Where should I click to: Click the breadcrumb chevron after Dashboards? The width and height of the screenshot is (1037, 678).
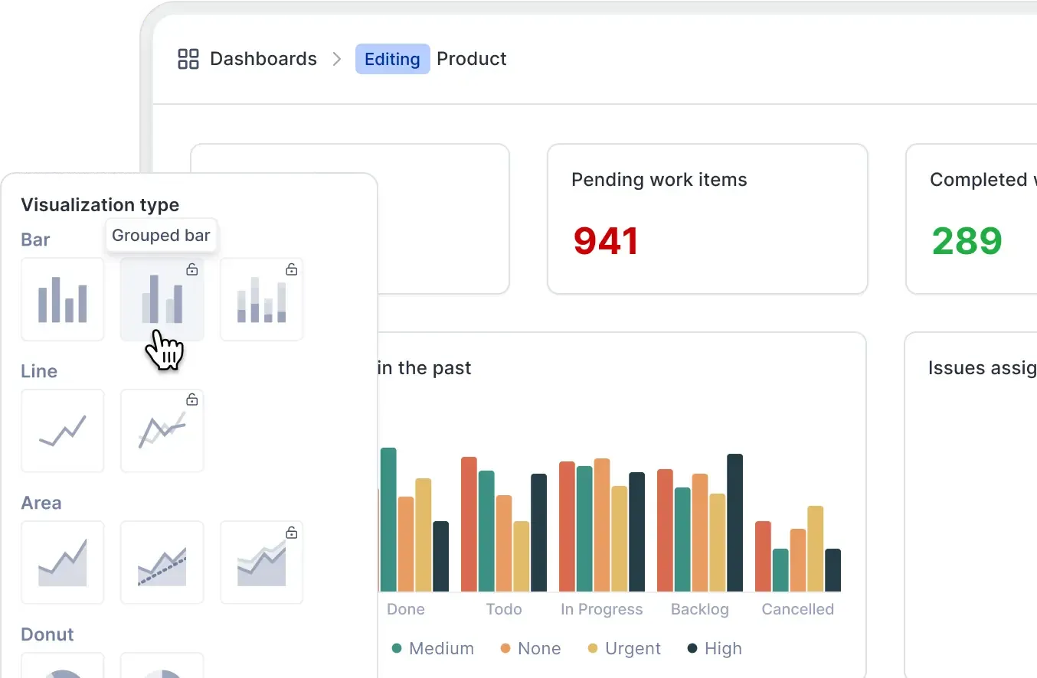pos(336,59)
